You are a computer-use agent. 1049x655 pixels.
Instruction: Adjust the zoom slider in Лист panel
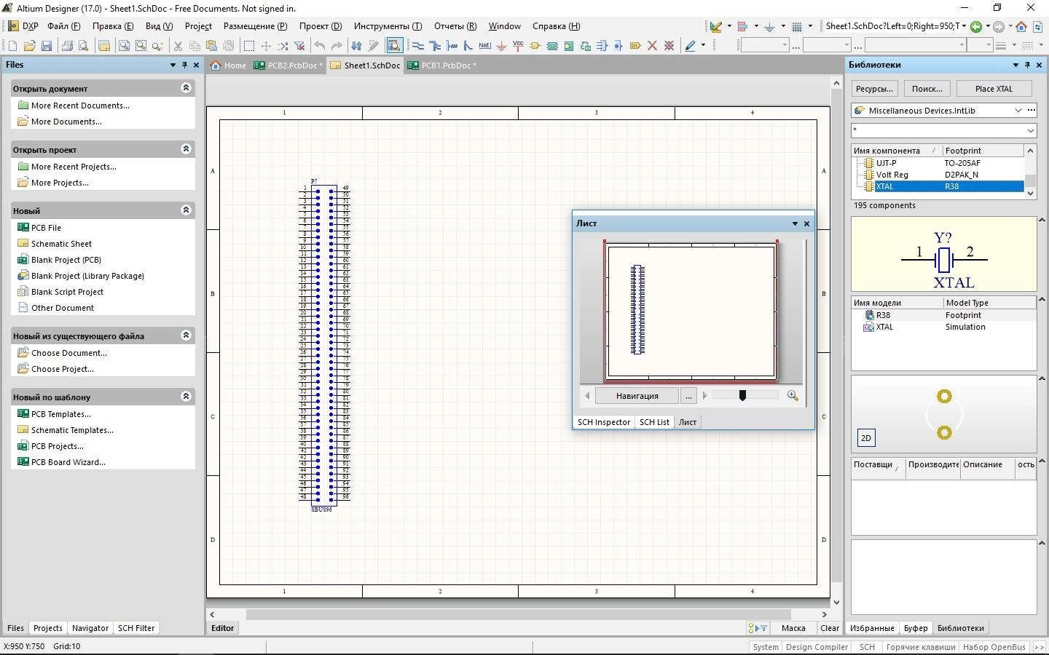[x=742, y=395]
